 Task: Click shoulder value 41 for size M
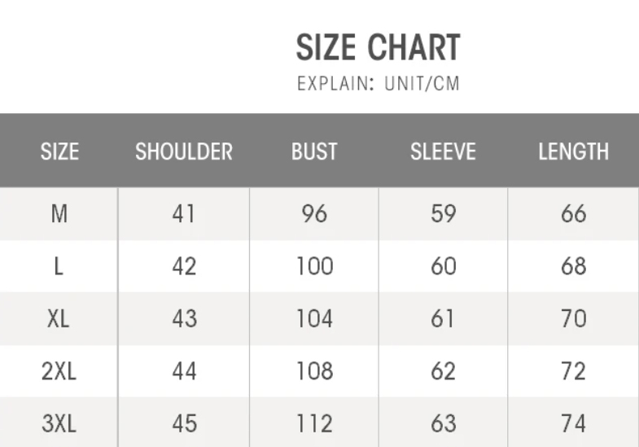pyautogui.click(x=184, y=214)
